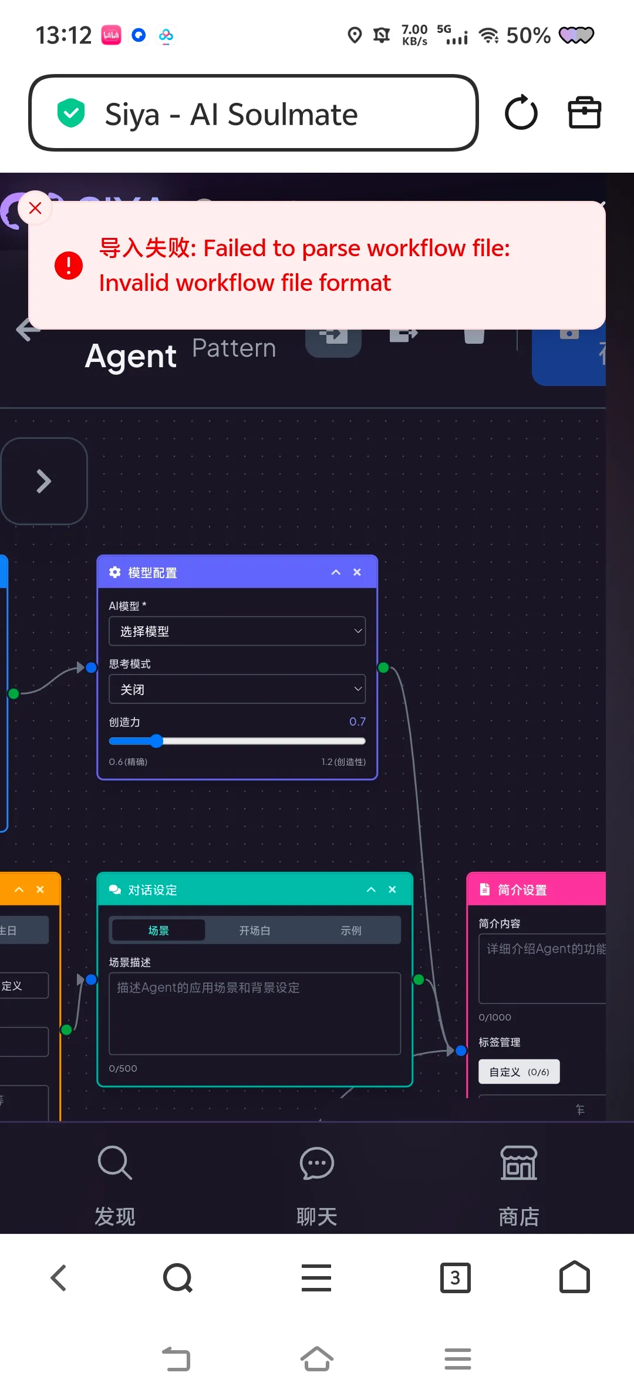Open browser tabs counter showing 3
The height and width of the screenshot is (1396, 634).
(x=455, y=1277)
